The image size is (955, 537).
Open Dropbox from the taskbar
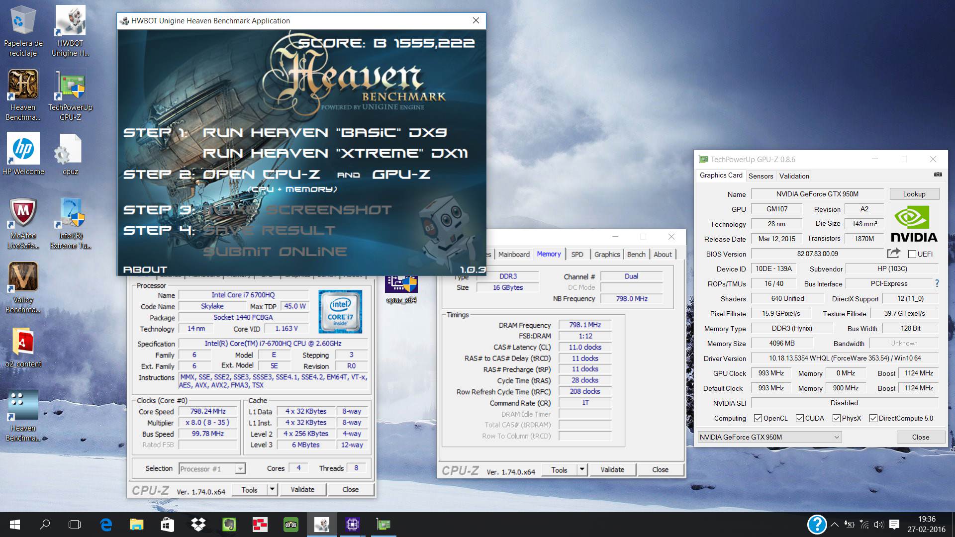[x=198, y=525]
